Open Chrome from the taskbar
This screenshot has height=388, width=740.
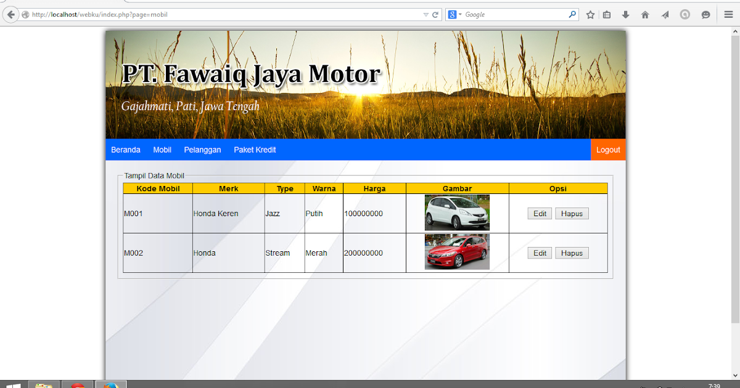click(x=77, y=385)
